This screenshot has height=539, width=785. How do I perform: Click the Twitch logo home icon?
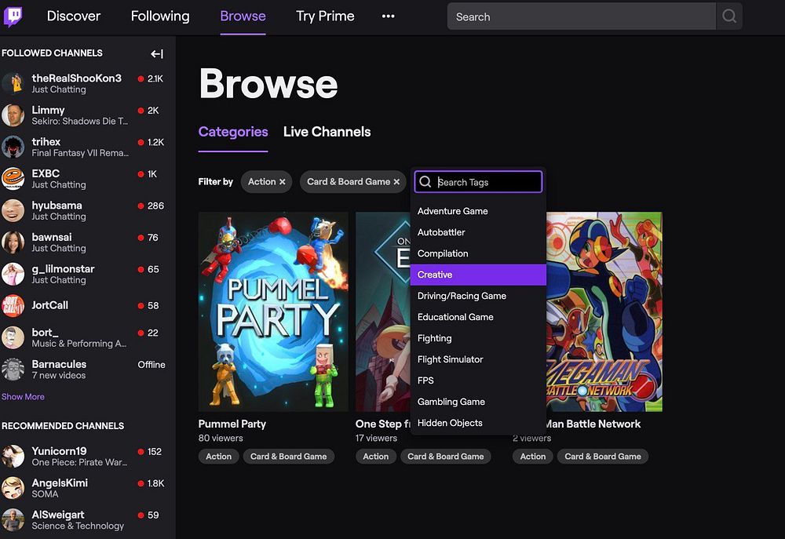[x=13, y=16]
